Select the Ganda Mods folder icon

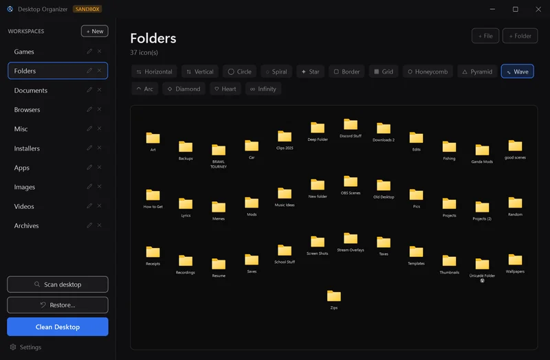(x=482, y=150)
